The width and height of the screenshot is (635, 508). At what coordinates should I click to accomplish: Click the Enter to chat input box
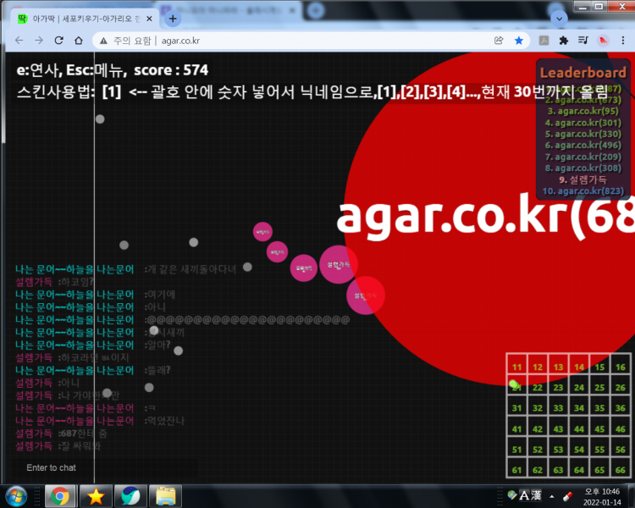106,467
